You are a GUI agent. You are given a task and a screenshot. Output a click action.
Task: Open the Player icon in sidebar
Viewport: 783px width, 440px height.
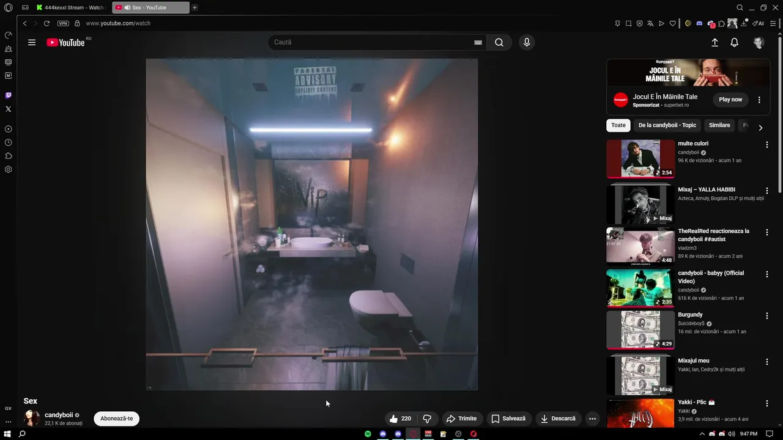(x=8, y=129)
